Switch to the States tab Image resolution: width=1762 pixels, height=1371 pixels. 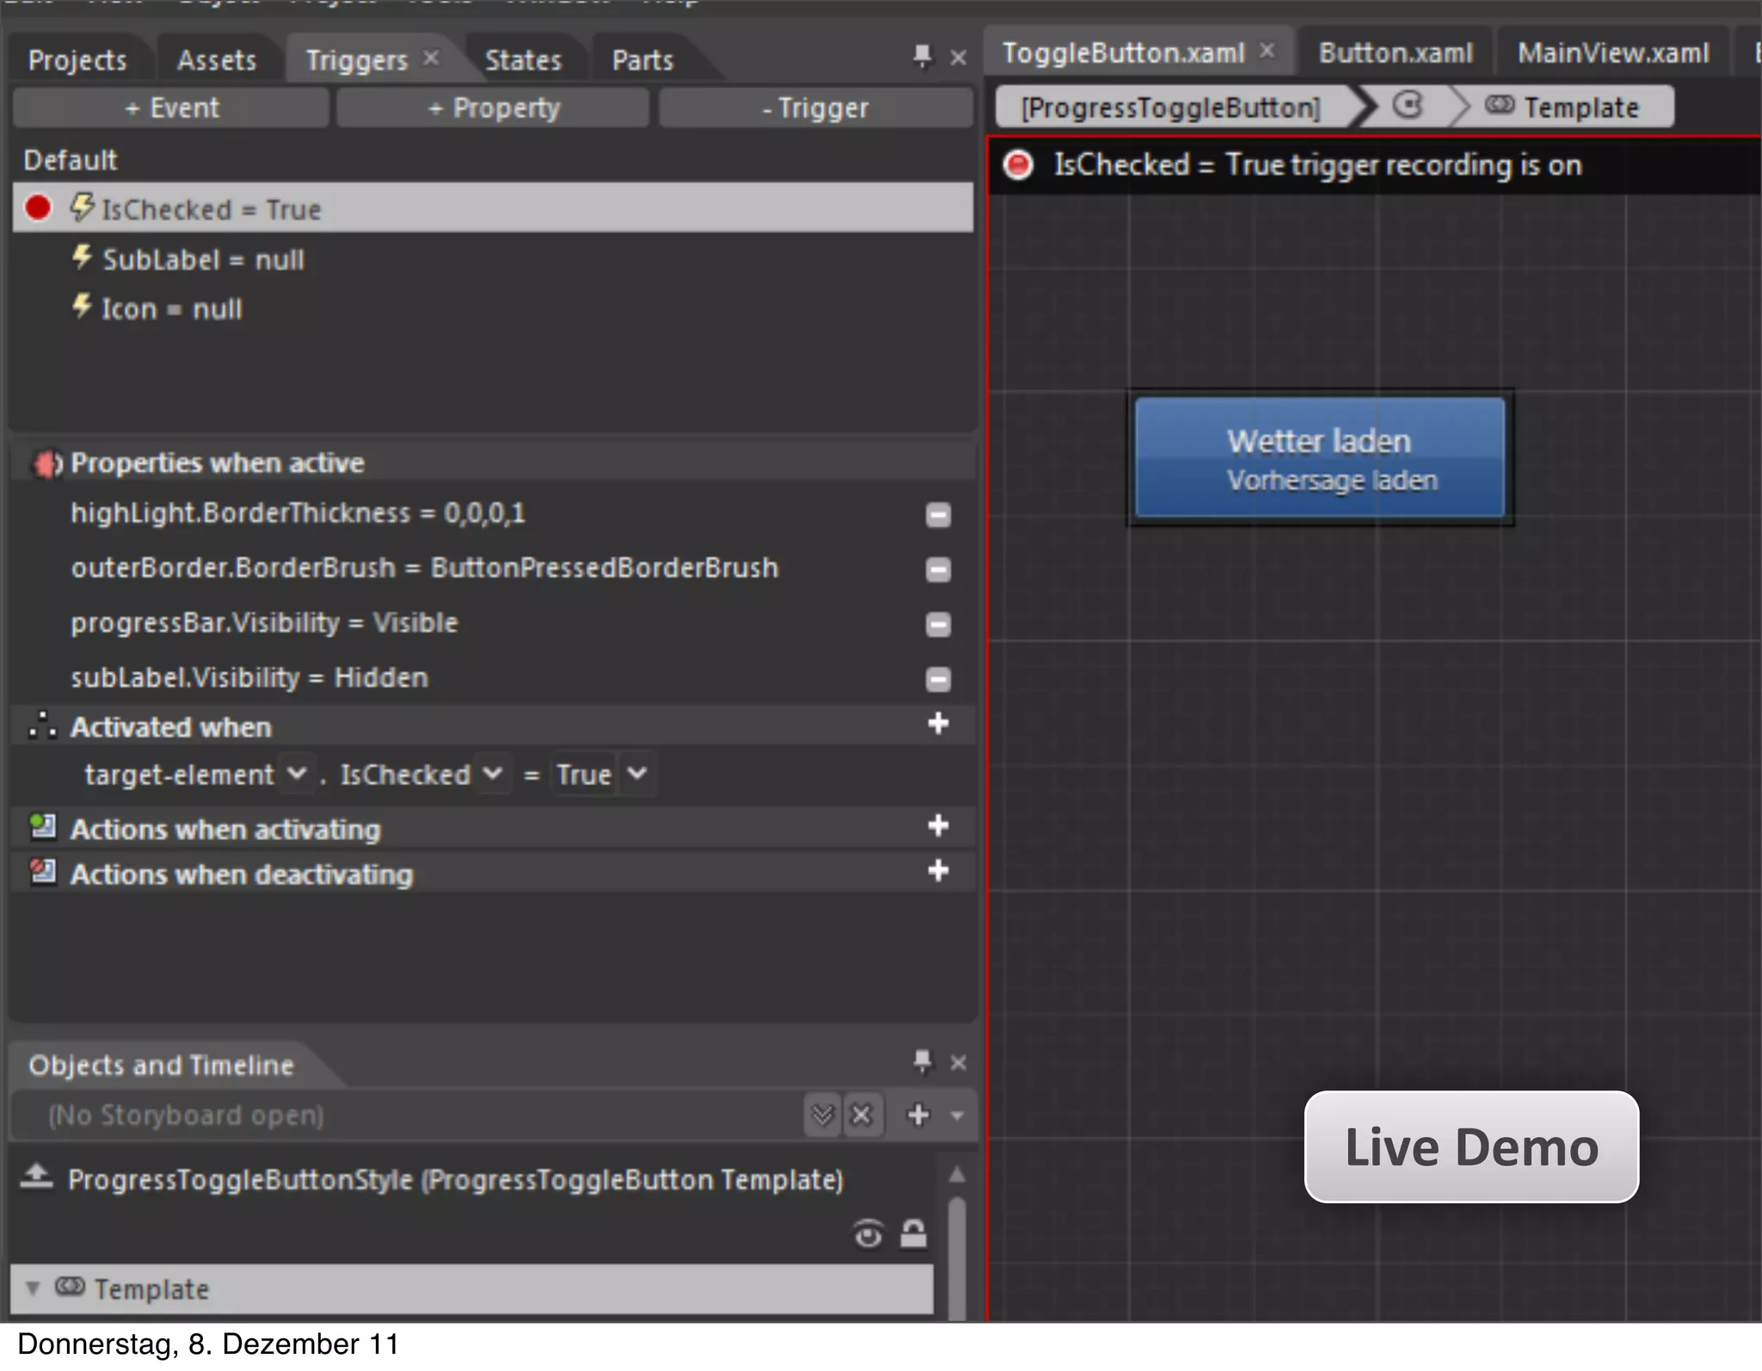pyautogui.click(x=523, y=60)
